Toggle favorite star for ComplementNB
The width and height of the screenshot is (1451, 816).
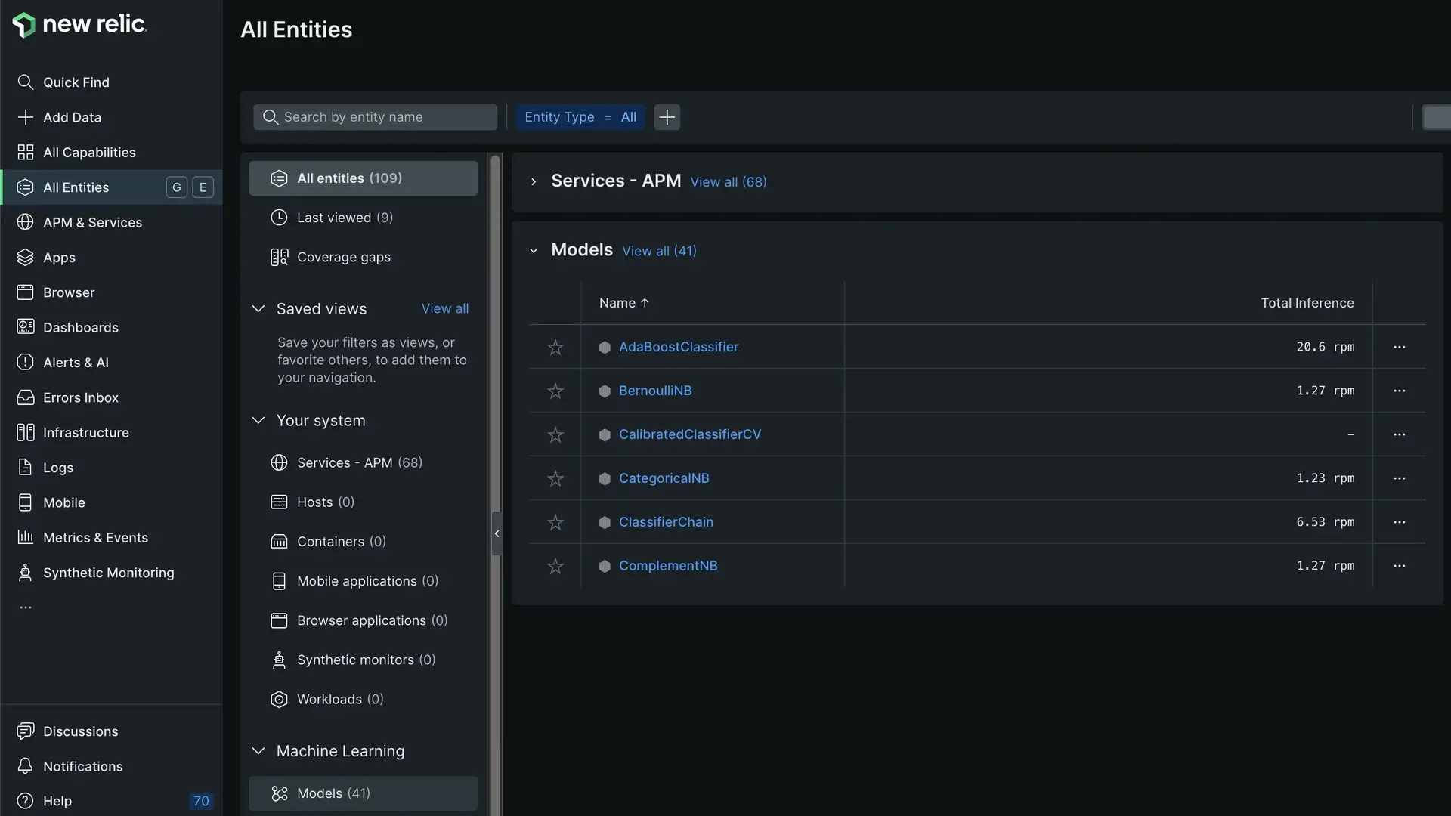tap(555, 566)
